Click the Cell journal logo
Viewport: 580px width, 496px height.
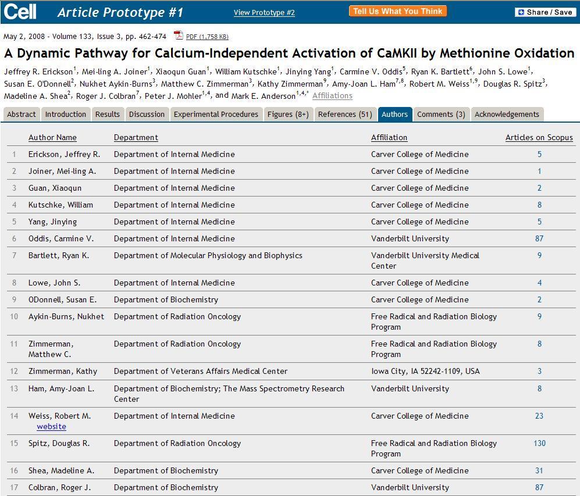tap(20, 12)
